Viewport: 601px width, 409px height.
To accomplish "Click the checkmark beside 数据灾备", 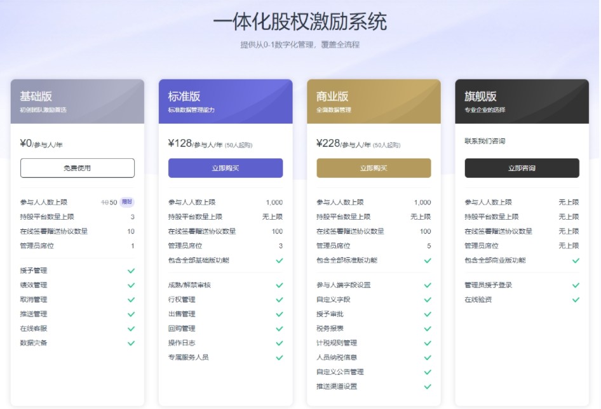I will pos(131,343).
